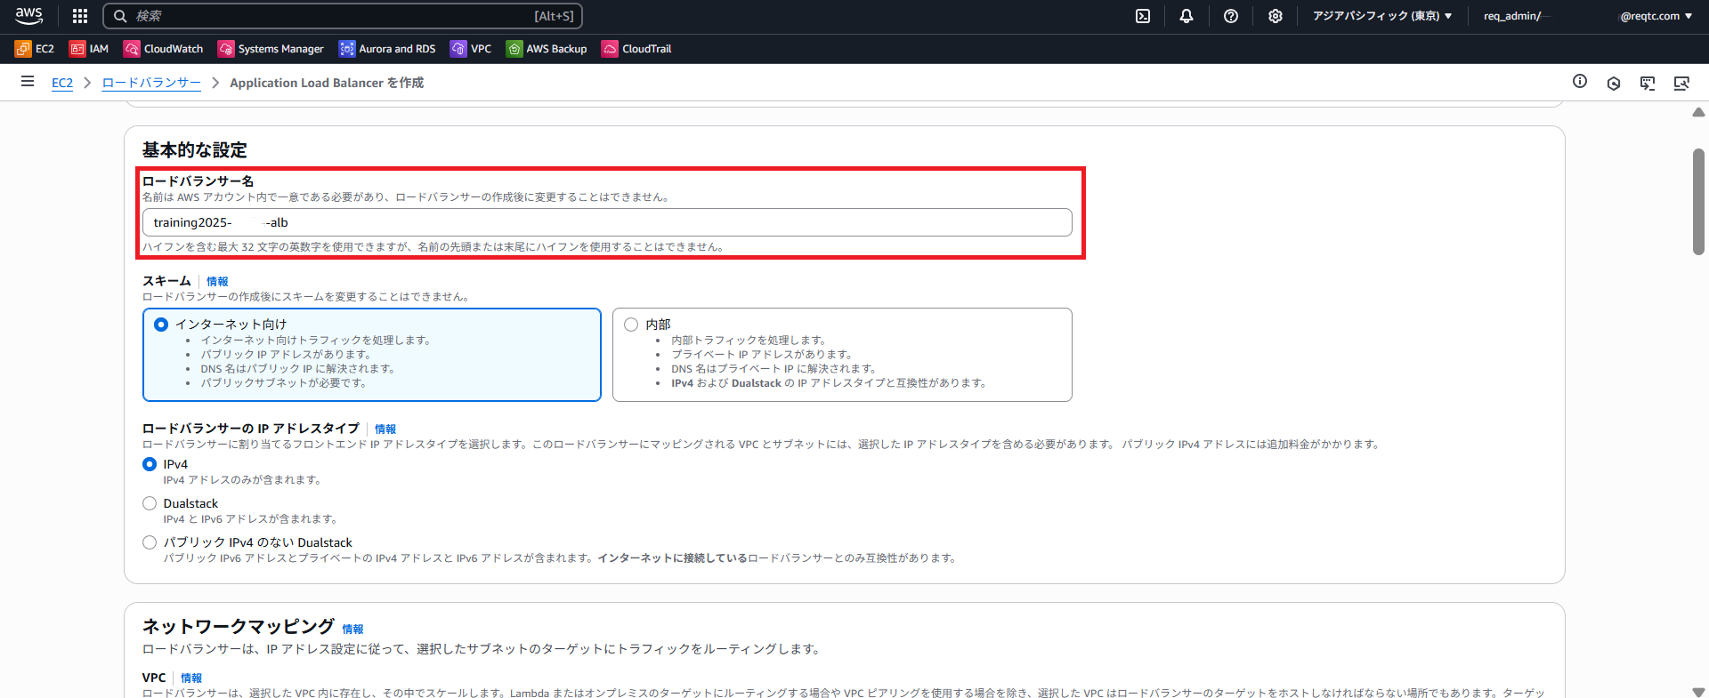Click the 基本的な設定 heading

coord(195,150)
